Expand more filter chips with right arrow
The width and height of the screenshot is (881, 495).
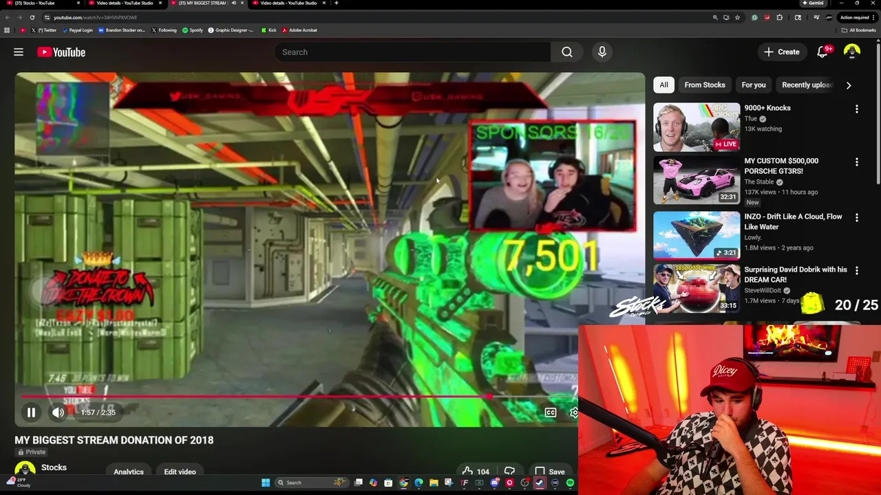coord(849,85)
